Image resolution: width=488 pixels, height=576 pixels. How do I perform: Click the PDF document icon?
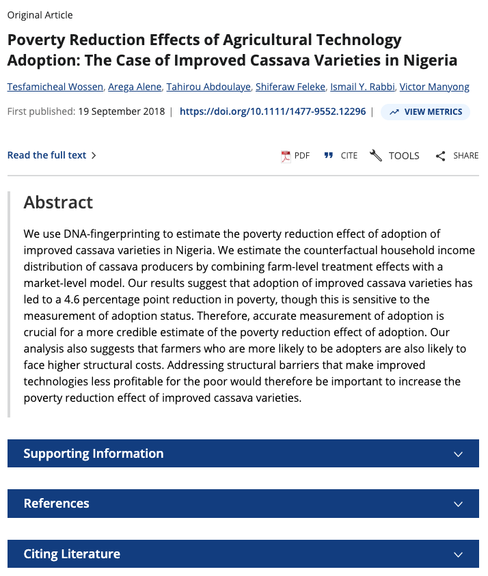pyautogui.click(x=286, y=156)
